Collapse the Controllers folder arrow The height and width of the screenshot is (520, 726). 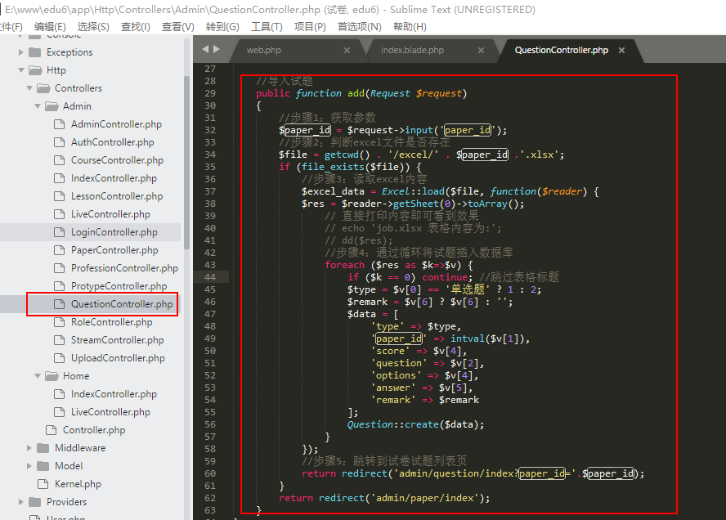click(x=29, y=88)
